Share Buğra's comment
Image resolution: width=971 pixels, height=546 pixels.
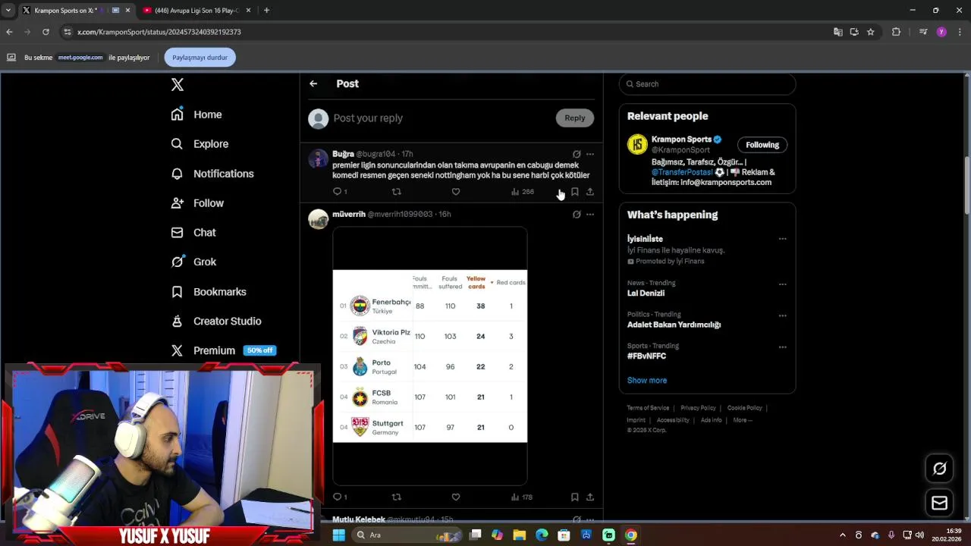click(589, 192)
